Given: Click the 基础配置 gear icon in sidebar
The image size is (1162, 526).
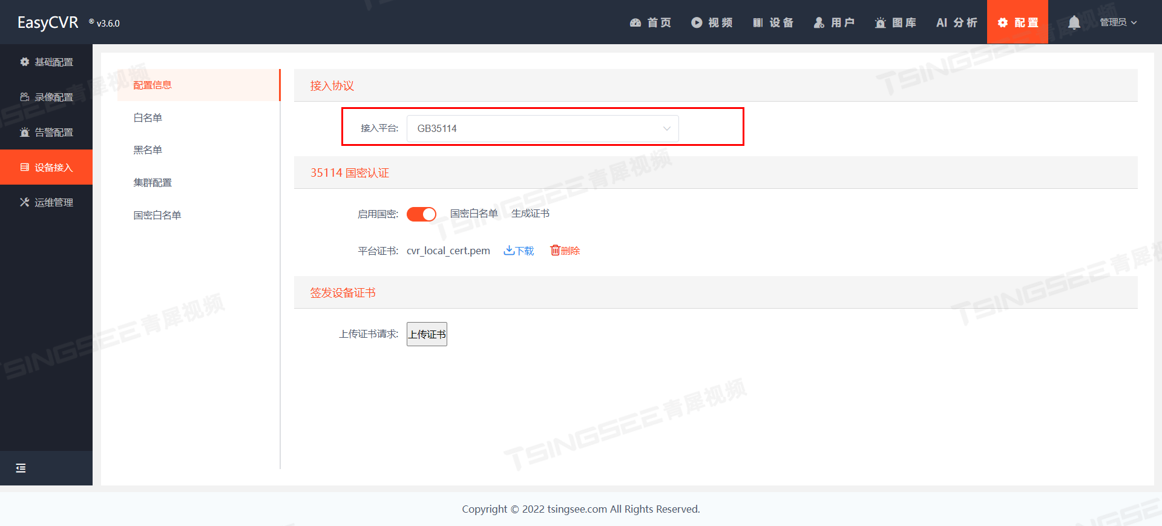Looking at the screenshot, I should tap(25, 62).
